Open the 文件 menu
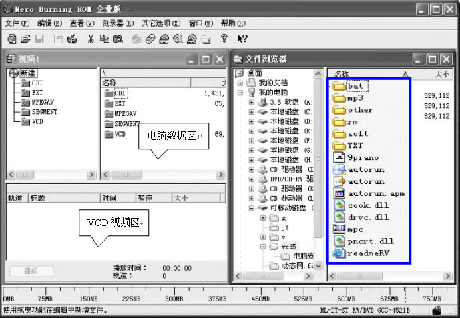 click(x=15, y=23)
